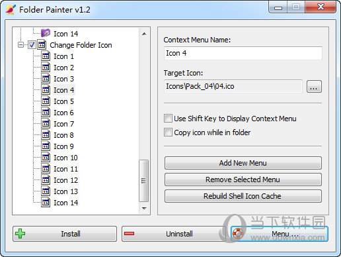This screenshot has height=257, width=341.
Task: Click the icon next to Icon 4
Action: 46,90
